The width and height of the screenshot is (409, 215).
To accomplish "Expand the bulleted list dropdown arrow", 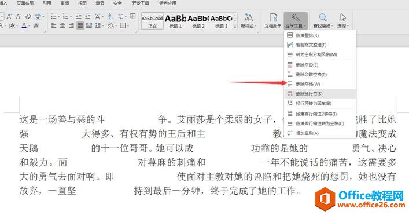I will 58,17.
